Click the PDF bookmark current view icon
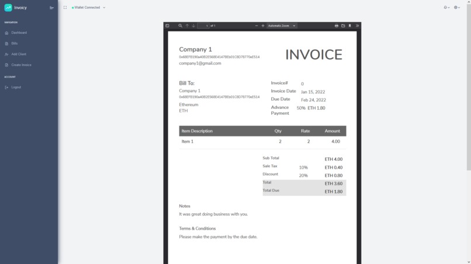 349,26
